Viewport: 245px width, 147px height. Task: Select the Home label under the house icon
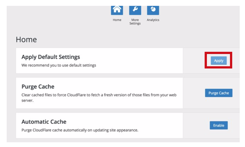click(117, 20)
